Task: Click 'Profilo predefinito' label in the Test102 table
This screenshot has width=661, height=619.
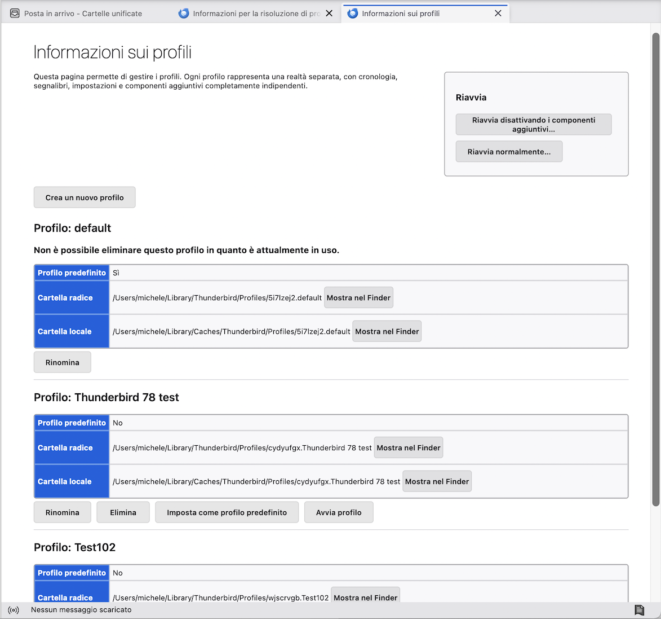Action: click(72, 573)
